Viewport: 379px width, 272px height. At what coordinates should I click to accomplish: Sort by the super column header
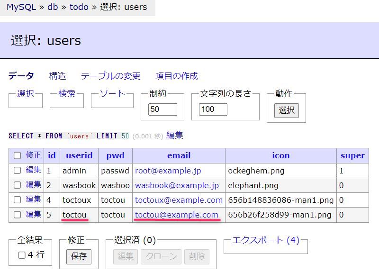click(352, 155)
